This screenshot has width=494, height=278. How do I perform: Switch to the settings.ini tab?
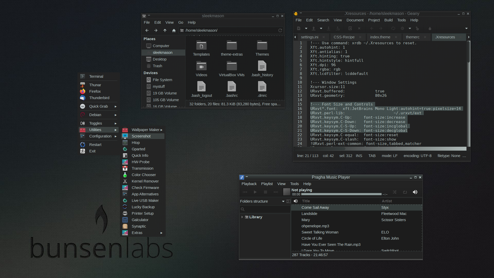tap(310, 37)
